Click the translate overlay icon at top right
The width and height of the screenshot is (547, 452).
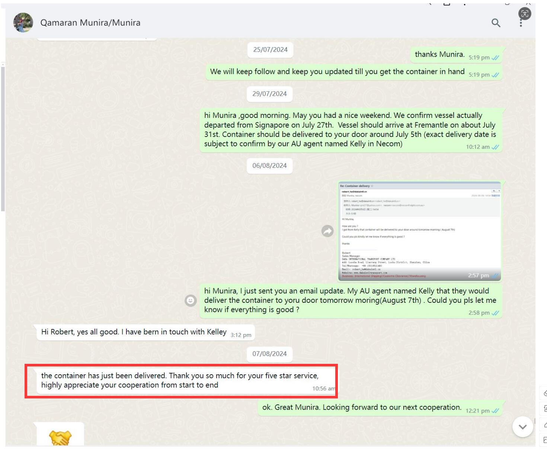tap(525, 14)
